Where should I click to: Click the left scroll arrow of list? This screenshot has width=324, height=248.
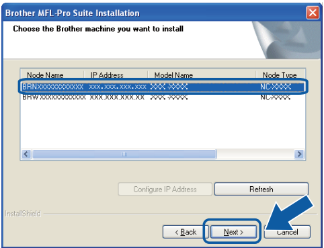26,154
